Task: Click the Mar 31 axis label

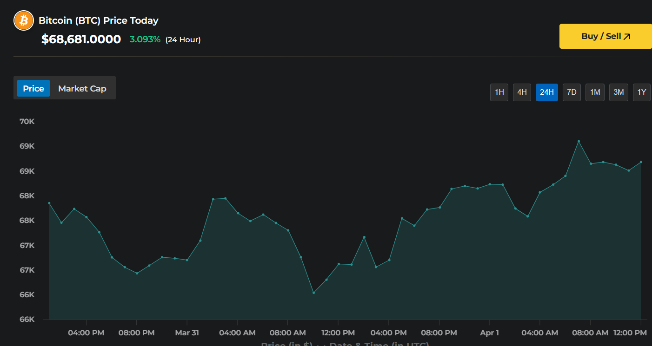Action: click(187, 333)
